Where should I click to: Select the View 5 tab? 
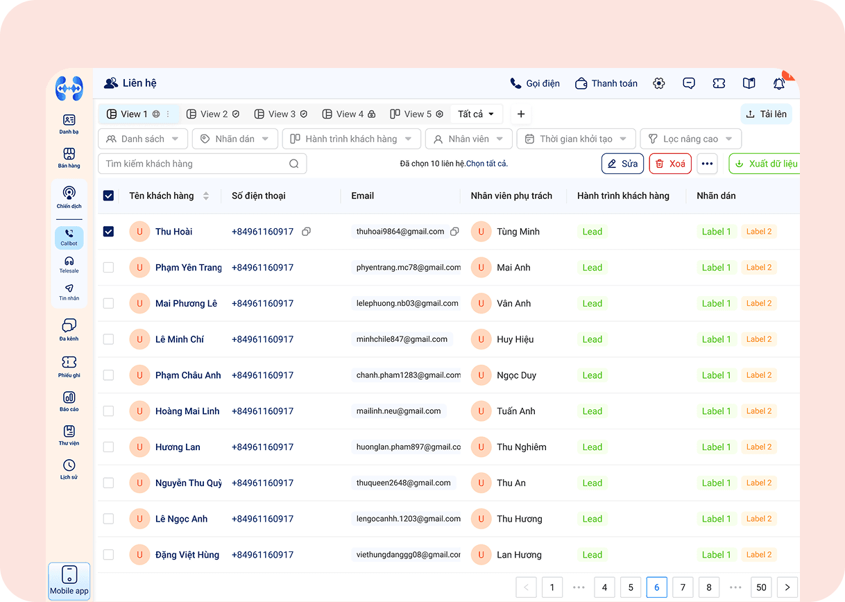[415, 114]
